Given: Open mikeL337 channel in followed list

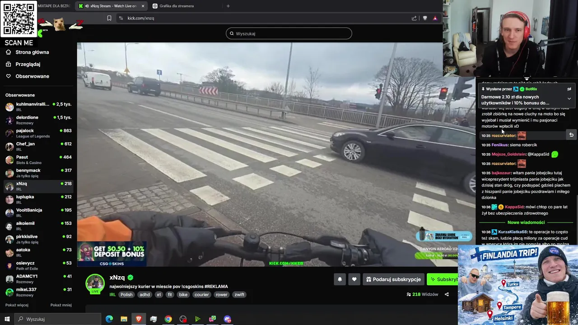Looking at the screenshot, I should coord(38,292).
